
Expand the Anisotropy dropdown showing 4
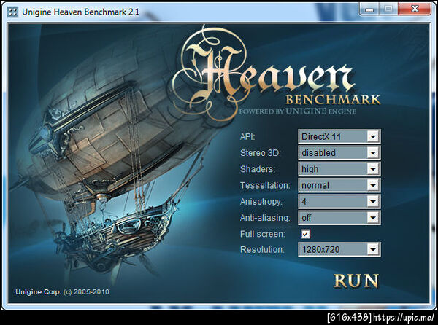339,201
